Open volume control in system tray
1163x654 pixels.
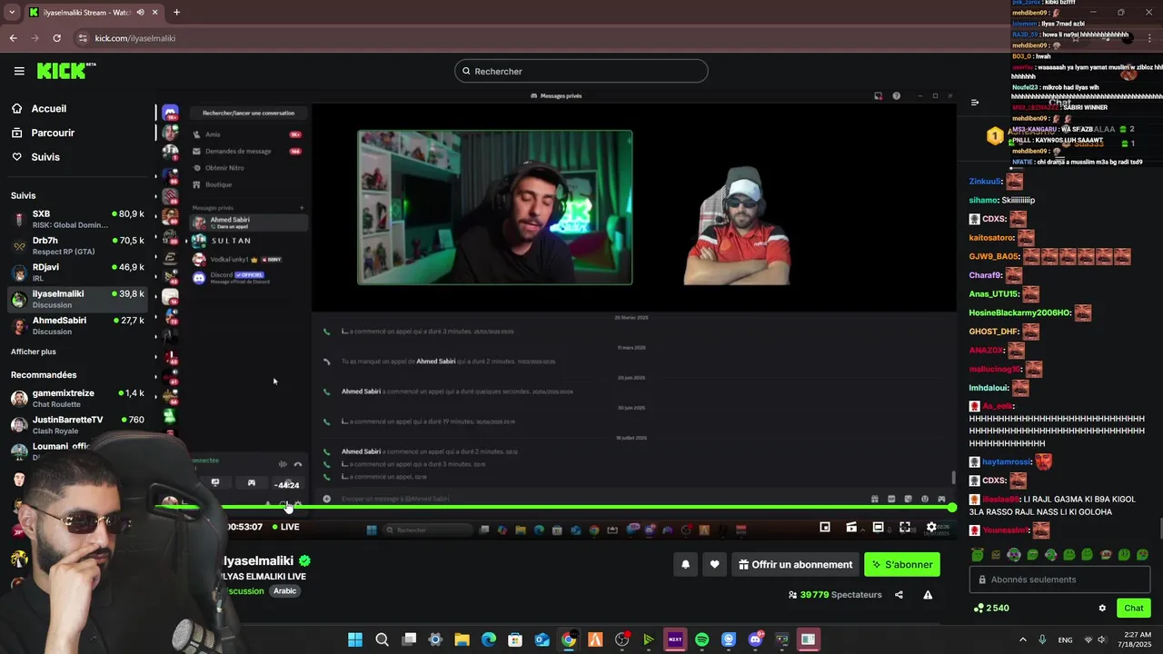tap(1102, 639)
